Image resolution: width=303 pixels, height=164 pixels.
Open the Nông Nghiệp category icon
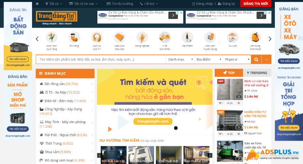(x=142, y=37)
